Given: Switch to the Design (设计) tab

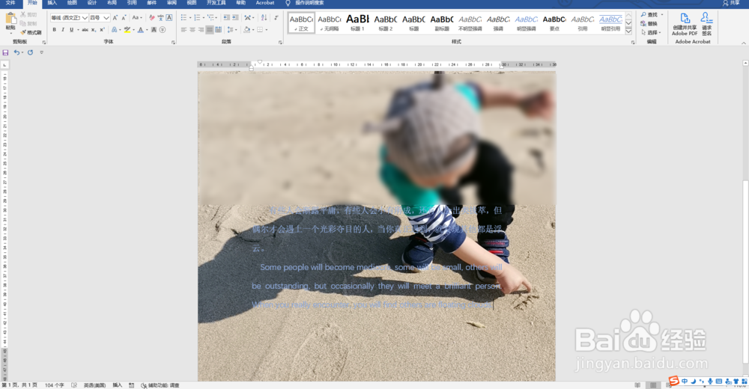Looking at the screenshot, I should (x=91, y=3).
